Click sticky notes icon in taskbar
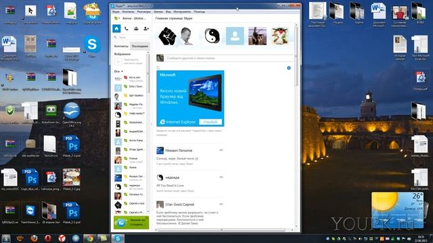Viewport: 433px width, 243px height. tap(104, 238)
